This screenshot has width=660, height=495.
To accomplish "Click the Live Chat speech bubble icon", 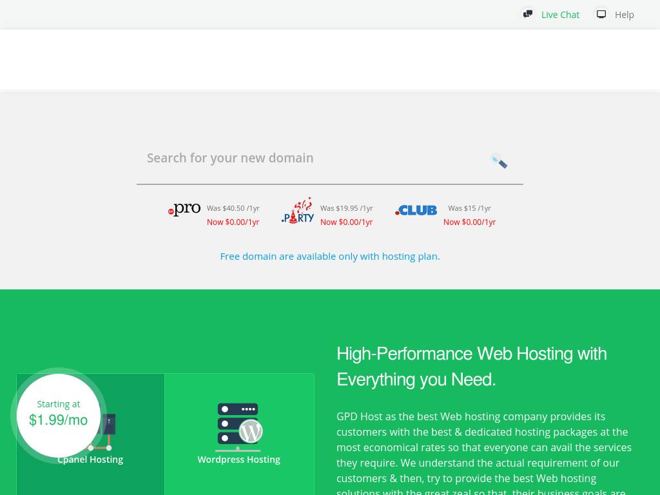I will pos(528,14).
